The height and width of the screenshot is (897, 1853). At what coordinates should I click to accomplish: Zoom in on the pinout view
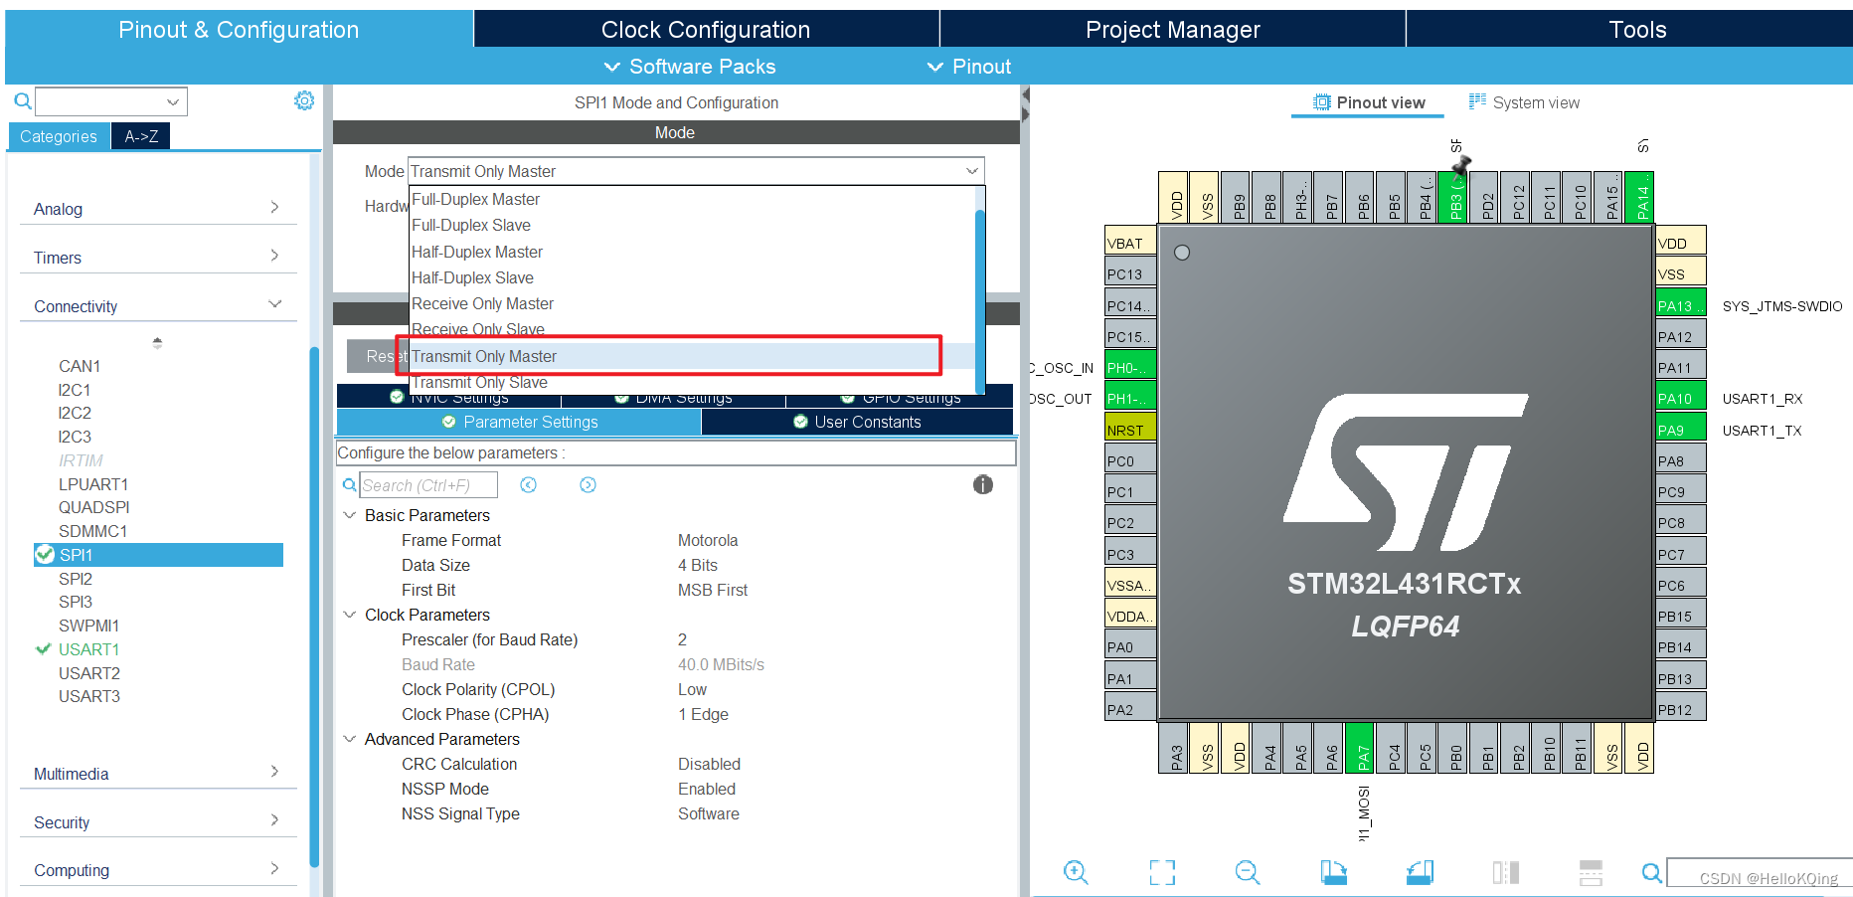coord(1076,872)
